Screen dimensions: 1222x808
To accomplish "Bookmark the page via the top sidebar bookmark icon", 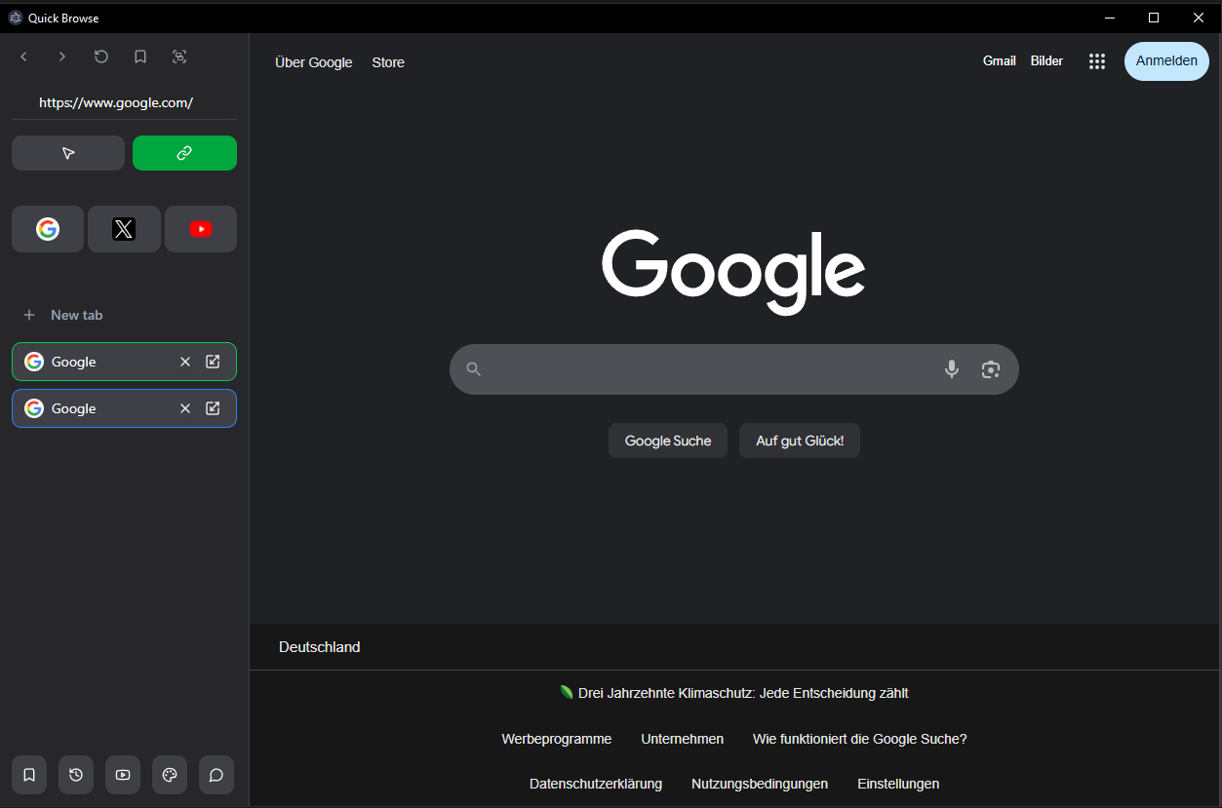I will pyautogui.click(x=140, y=57).
